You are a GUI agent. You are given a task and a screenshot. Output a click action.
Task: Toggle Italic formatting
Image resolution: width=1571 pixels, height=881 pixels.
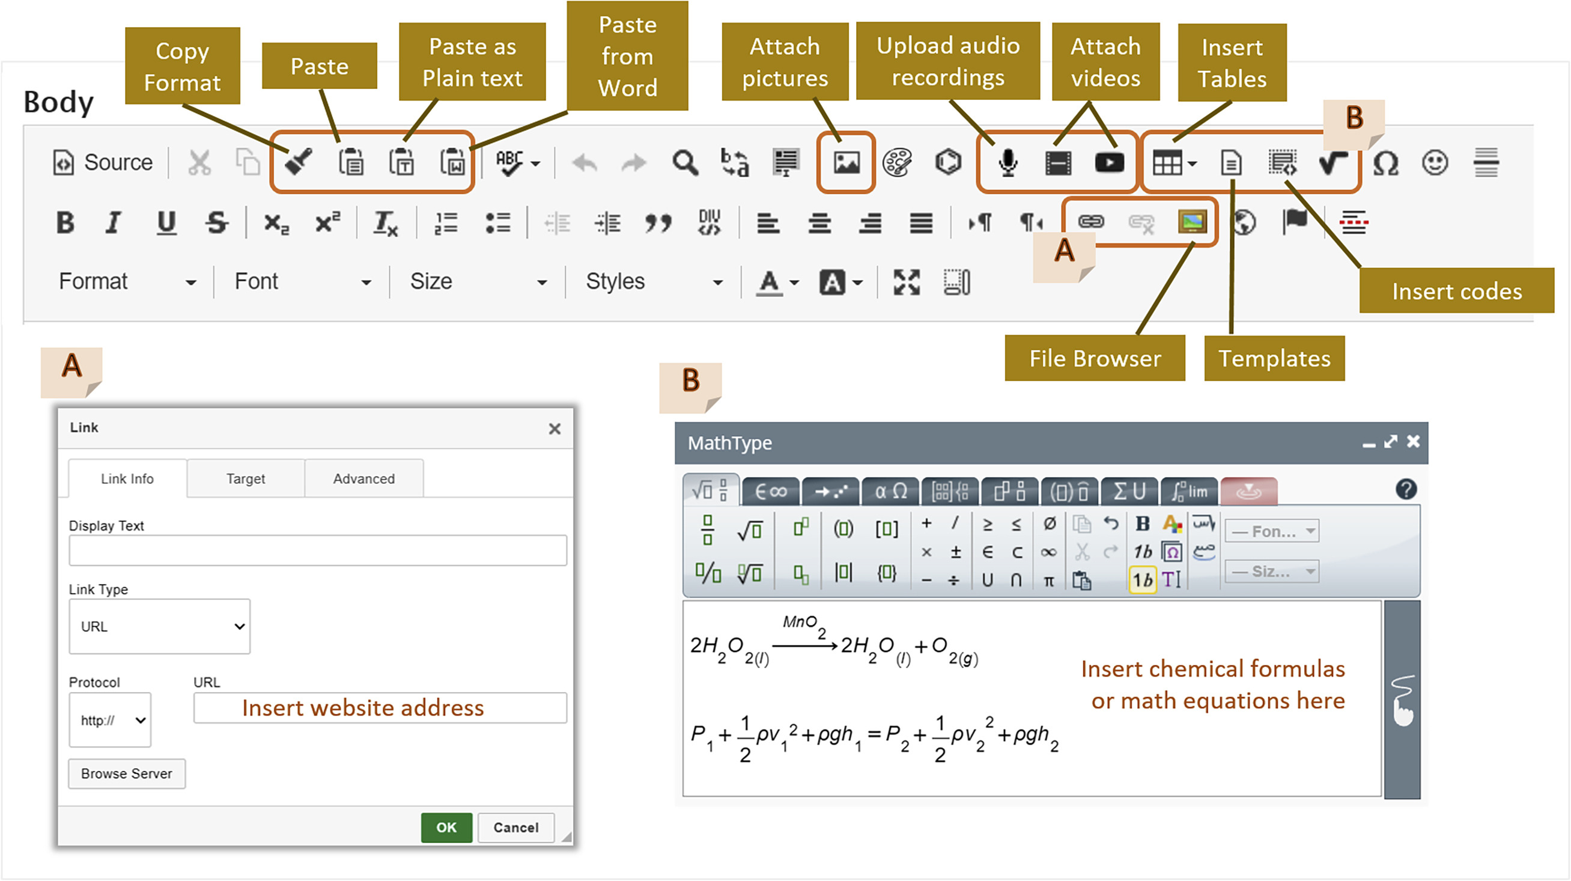coord(114,223)
